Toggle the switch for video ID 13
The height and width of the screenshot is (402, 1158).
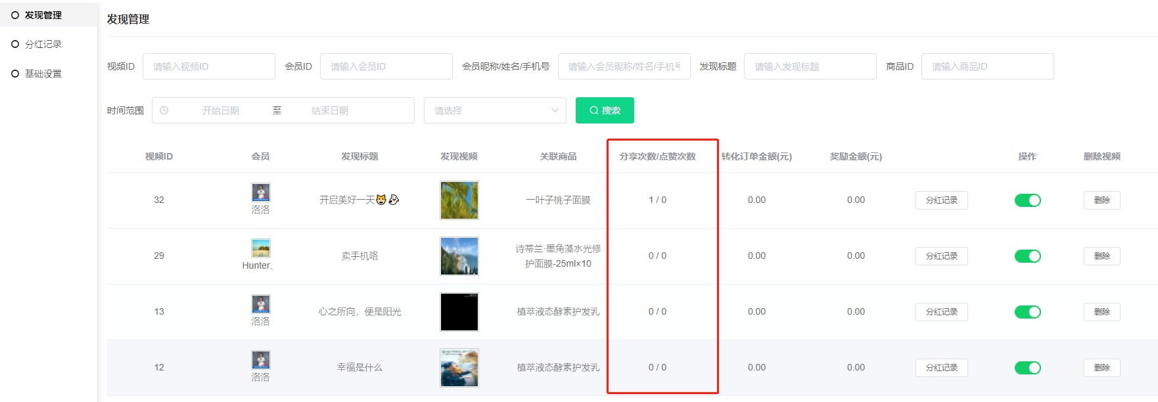1028,312
